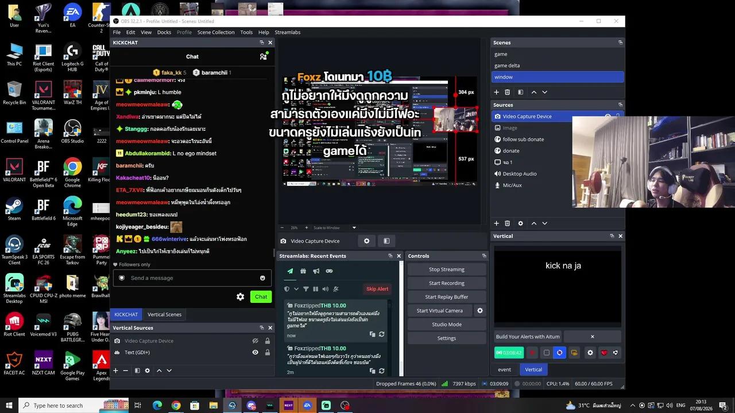Viewport: 735px width, 413px height.
Task: Open Kick chat settings gear
Action: point(241,297)
